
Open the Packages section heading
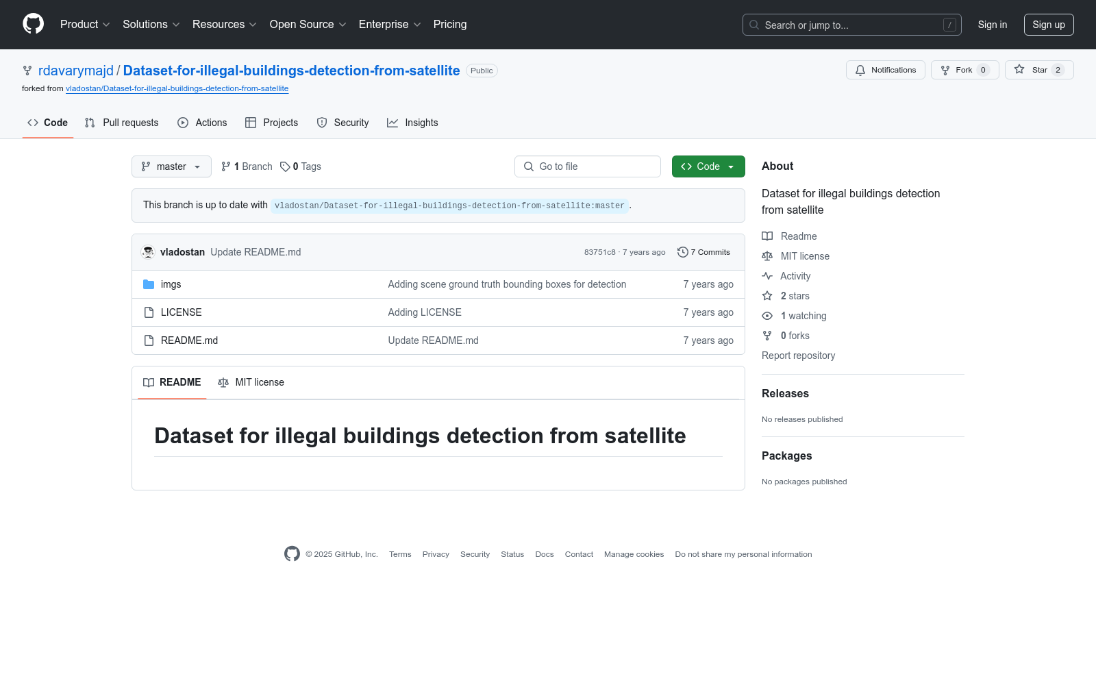click(x=787, y=456)
